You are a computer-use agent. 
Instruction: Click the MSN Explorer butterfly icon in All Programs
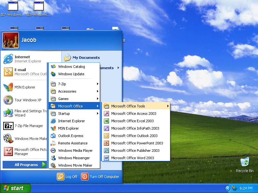(x=53, y=128)
